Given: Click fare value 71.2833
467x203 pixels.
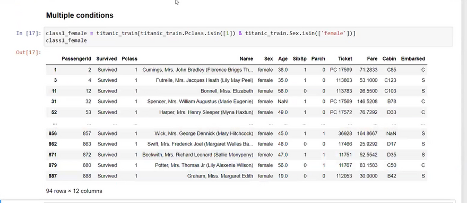Looking at the screenshot, I should pos(368,70).
